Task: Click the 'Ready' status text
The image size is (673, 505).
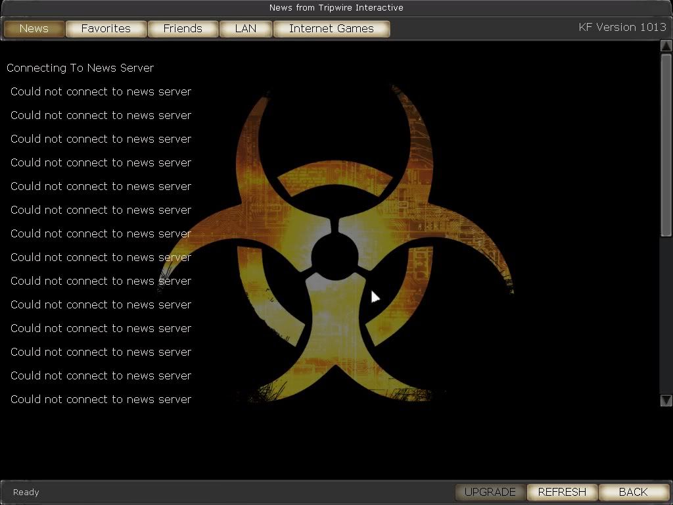Action: pos(26,492)
